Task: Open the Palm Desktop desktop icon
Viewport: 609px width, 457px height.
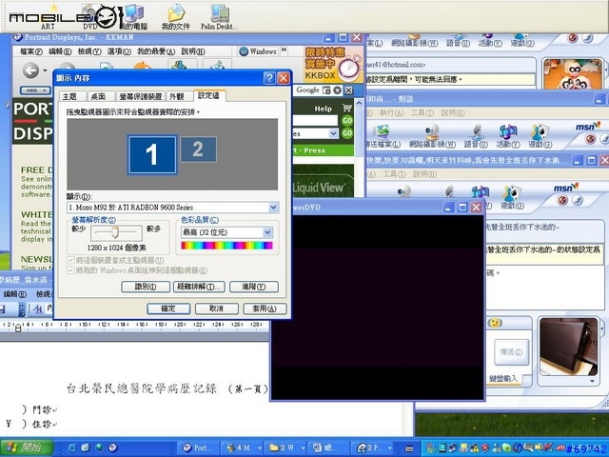Action: 219,17
